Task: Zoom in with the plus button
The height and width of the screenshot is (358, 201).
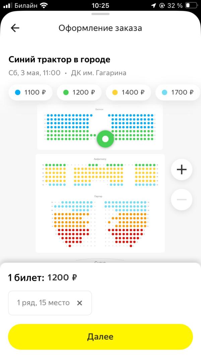Action: coord(182,170)
